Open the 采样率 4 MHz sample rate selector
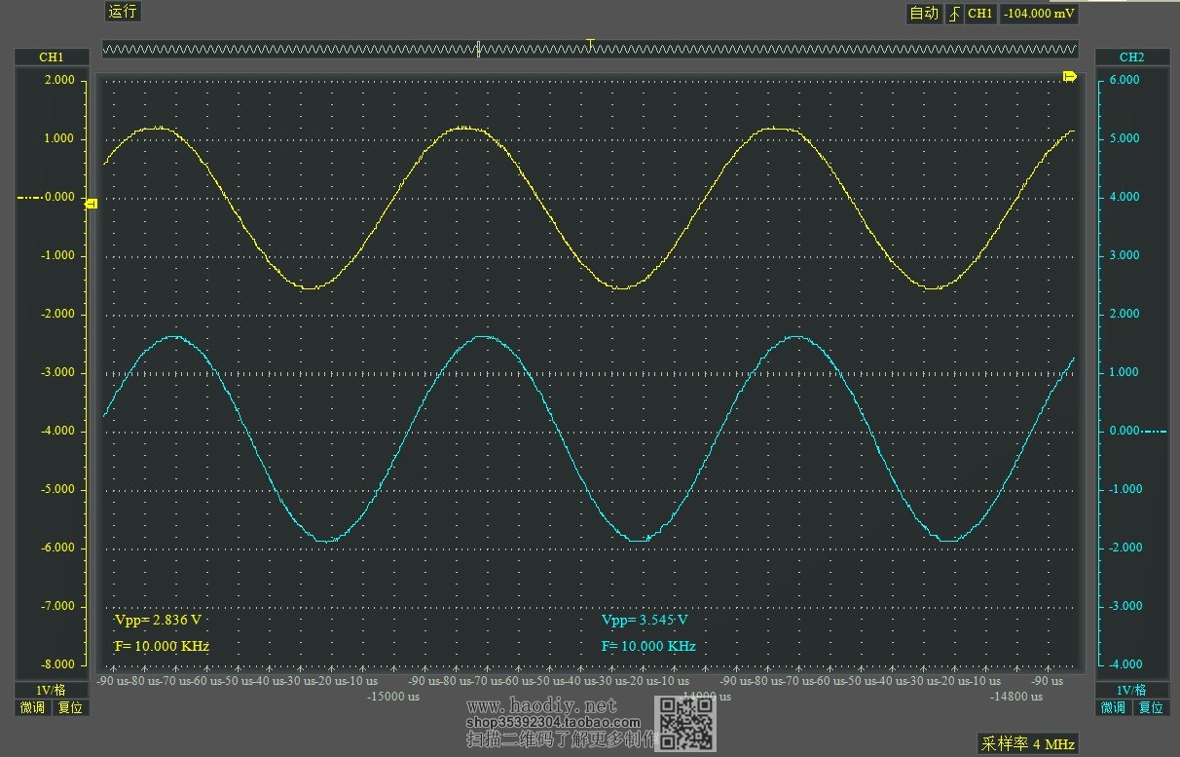This screenshot has height=757, width=1180. pyautogui.click(x=1028, y=744)
